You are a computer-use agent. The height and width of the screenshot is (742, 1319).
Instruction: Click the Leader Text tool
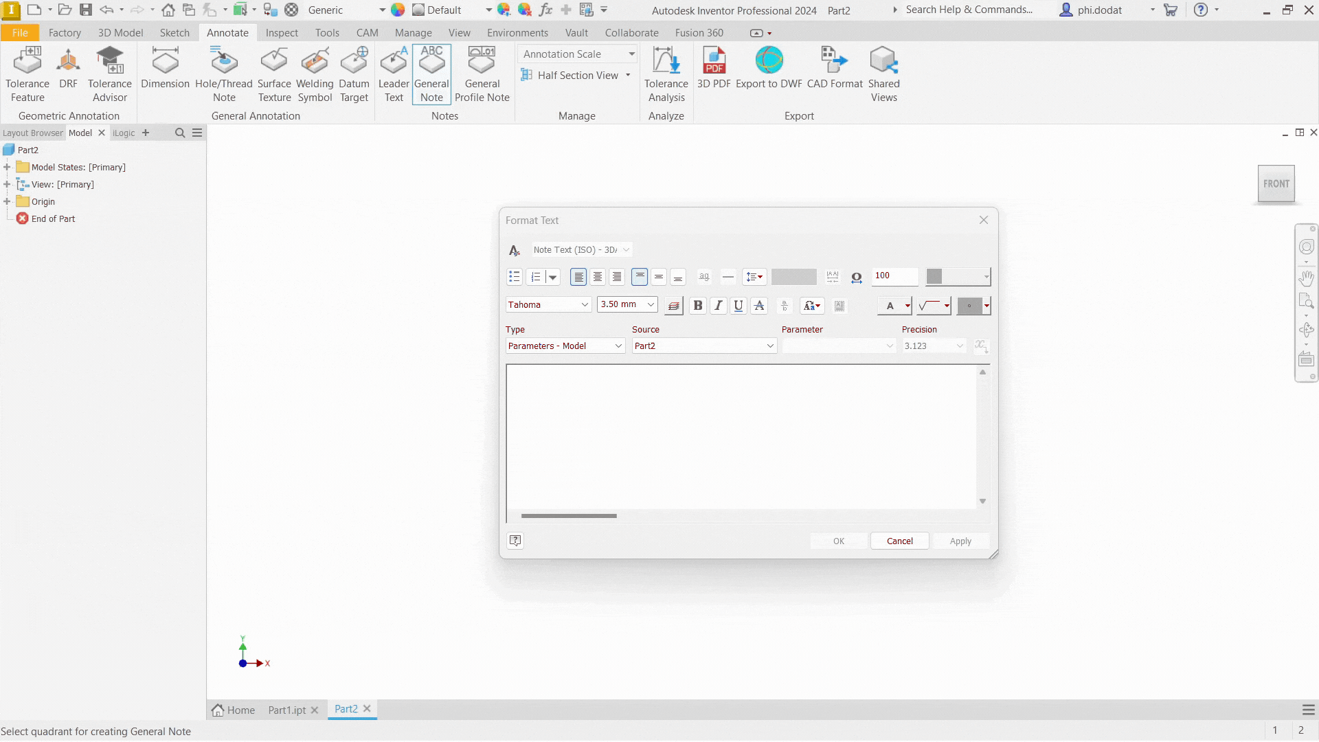click(x=394, y=74)
